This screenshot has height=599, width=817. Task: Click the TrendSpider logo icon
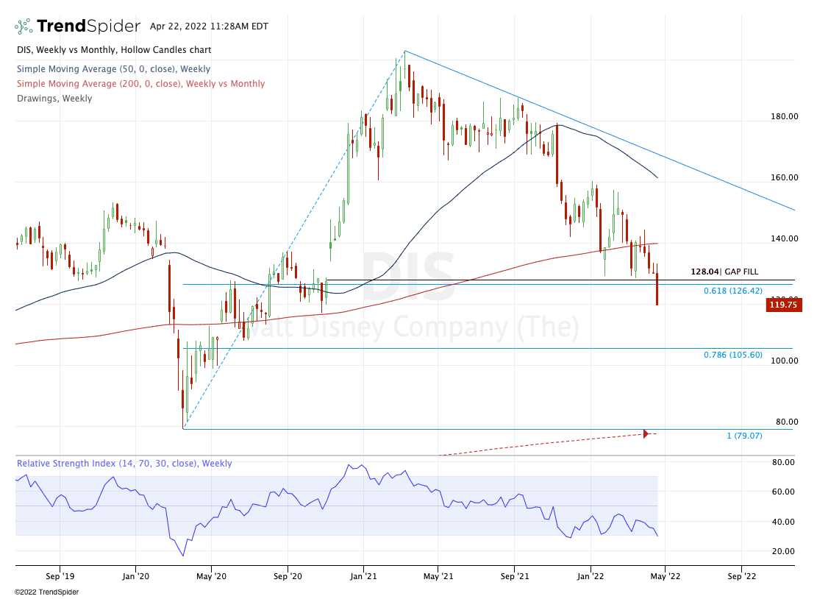point(24,26)
